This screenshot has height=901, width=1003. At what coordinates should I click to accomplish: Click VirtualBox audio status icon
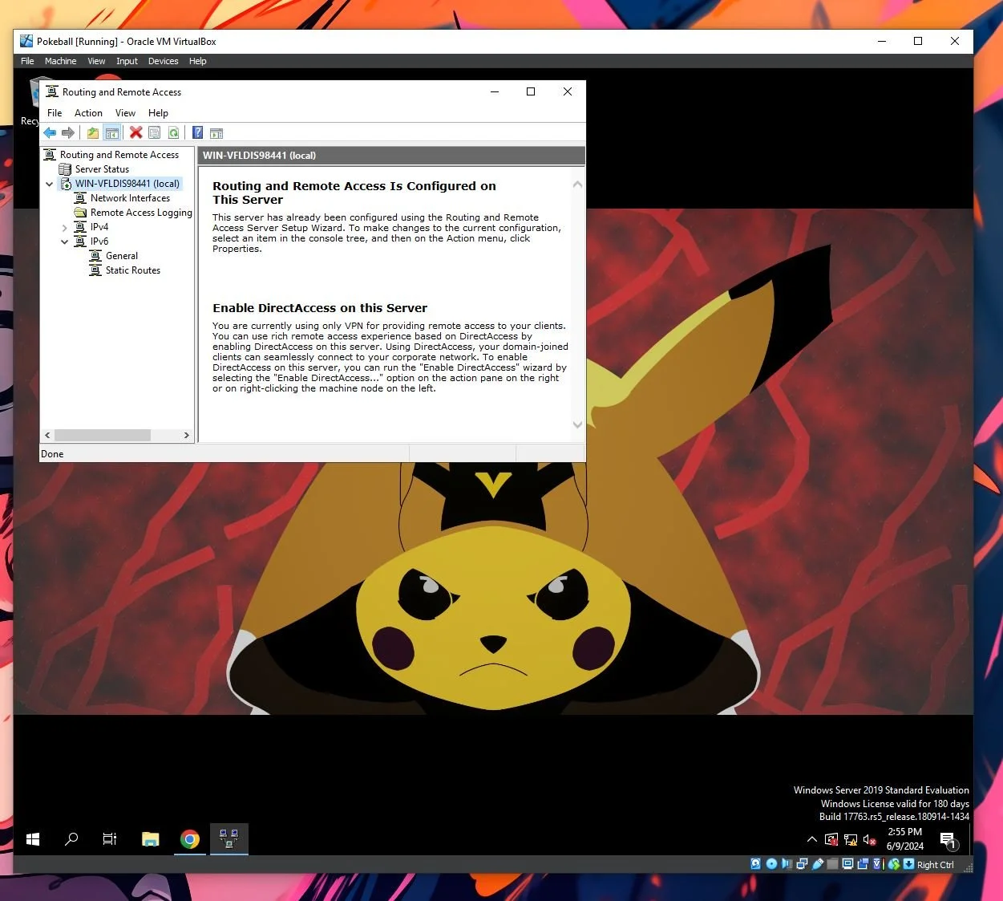coord(787,864)
